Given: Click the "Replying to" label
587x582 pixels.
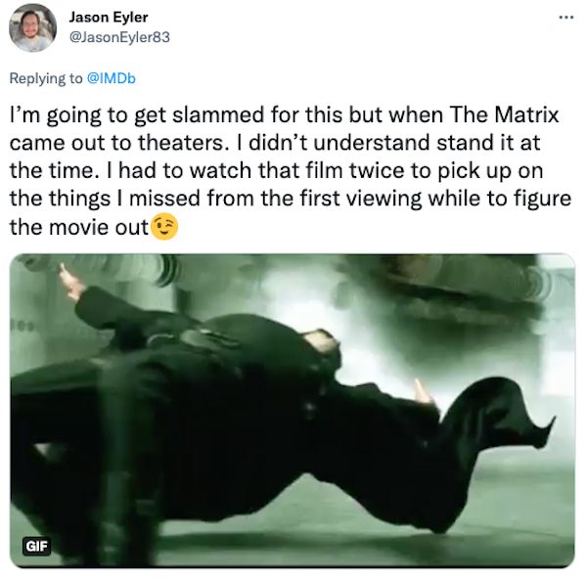Looking at the screenshot, I should (x=46, y=78).
